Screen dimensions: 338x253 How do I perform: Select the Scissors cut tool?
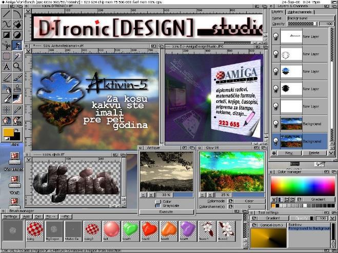[7, 46]
